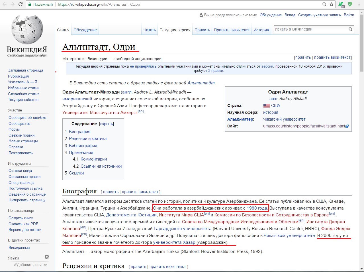The height and width of the screenshot is (272, 364).
Task: Open the 'Вклад' link at top
Action: point(290,15)
